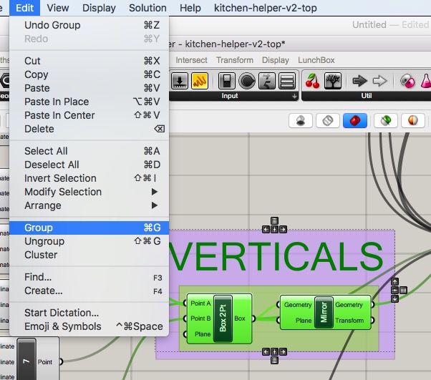This screenshot has width=431, height=380.
Task: Open the kitchen-helper-v2-top document menu
Action: point(265,8)
